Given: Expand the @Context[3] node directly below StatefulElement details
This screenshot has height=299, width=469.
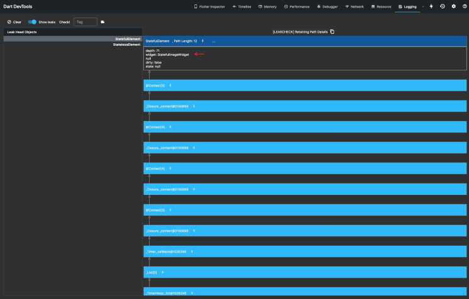Looking at the screenshot, I should point(170,85).
